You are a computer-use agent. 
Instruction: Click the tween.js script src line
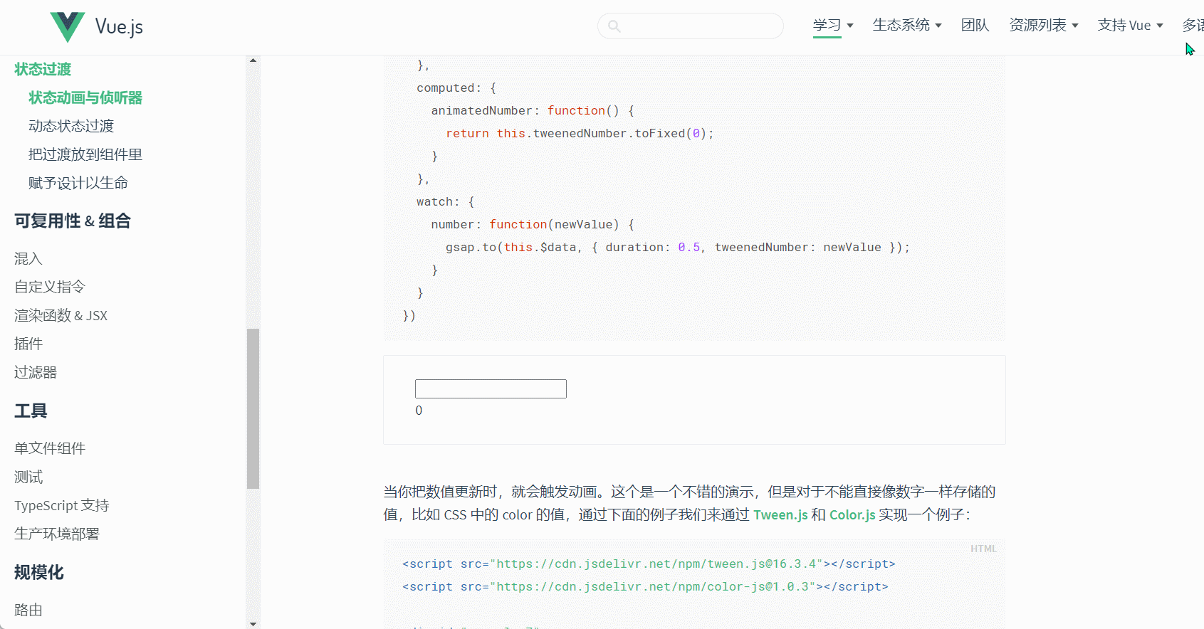pyautogui.click(x=649, y=564)
